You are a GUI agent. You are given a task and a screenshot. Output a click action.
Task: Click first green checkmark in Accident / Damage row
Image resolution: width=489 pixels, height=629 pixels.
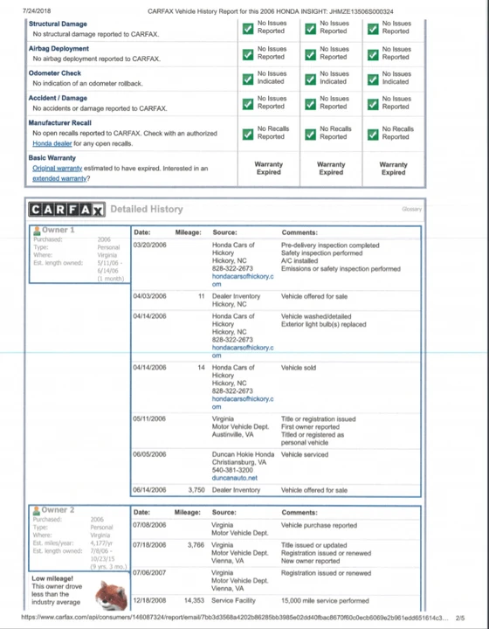click(248, 104)
